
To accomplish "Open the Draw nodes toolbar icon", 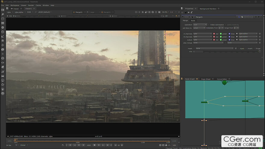I will tap(3, 14).
